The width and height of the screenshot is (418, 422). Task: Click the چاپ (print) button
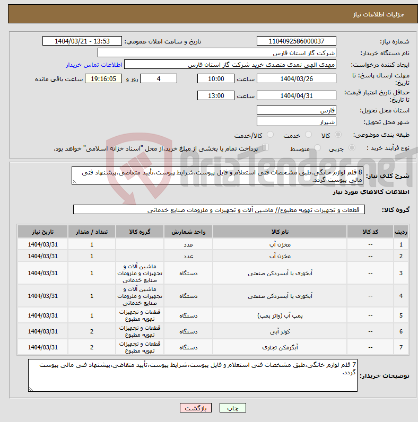tap(233, 408)
